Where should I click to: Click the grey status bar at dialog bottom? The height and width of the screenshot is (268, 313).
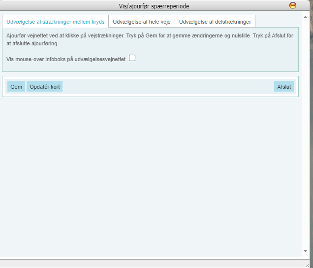148,263
